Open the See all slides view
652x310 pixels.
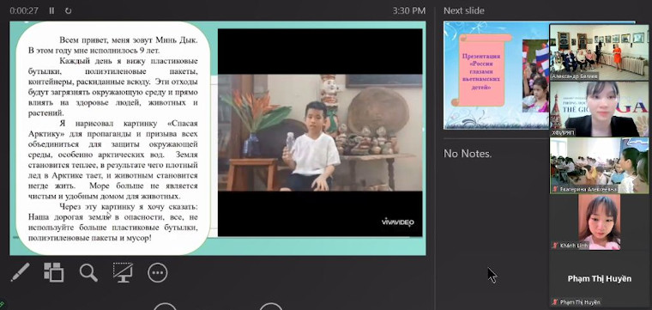[54, 272]
